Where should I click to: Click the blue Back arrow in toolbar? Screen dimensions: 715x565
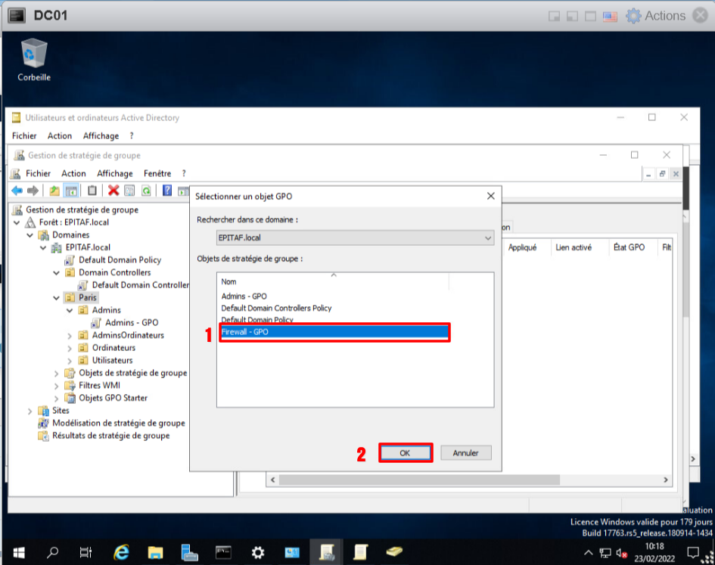(x=17, y=191)
